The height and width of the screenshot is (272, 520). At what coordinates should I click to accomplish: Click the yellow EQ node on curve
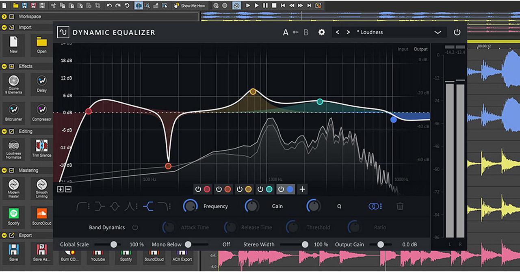(253, 91)
